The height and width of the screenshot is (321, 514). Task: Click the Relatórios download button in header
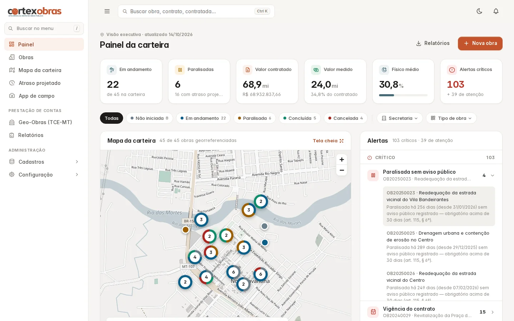433,43
